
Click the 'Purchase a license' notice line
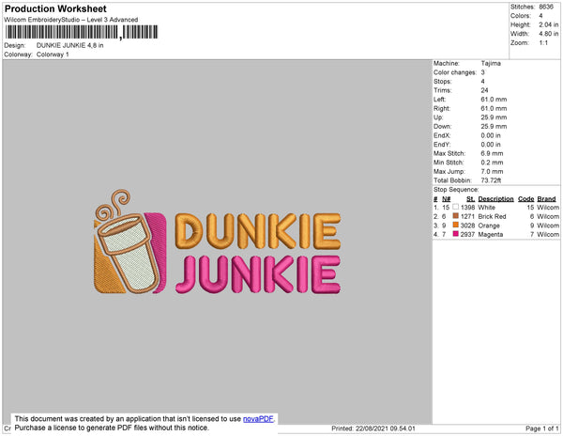point(112,428)
